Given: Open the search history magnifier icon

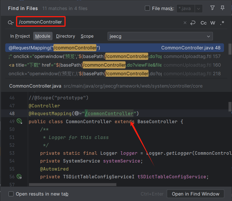Looking at the screenshot, I should [x=11, y=23].
